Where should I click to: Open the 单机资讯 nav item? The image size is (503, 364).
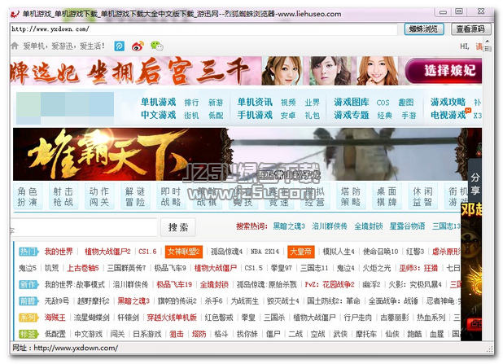point(255,103)
